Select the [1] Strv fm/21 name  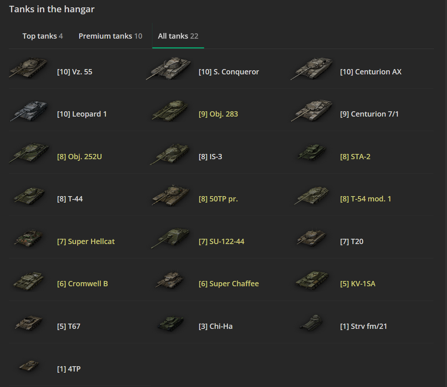[364, 326]
